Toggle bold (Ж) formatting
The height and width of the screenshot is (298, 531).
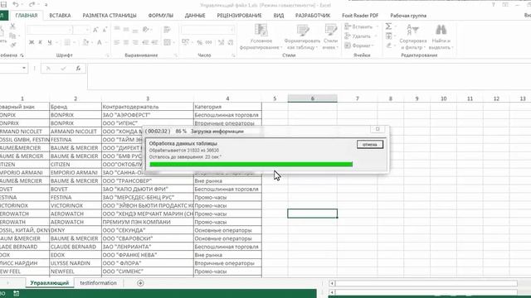click(32, 42)
